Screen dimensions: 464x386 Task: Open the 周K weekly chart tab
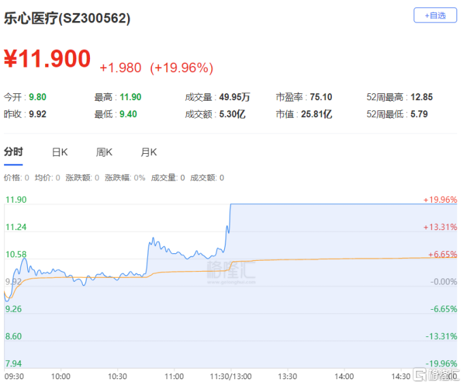(104, 152)
